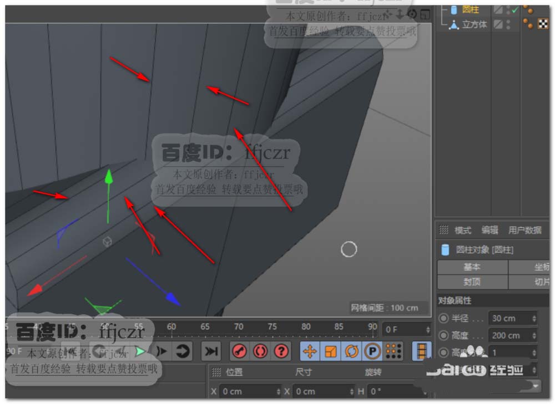This screenshot has width=555, height=404.
Task: Click the animation dot beside 高度分段
Action: [443, 352]
